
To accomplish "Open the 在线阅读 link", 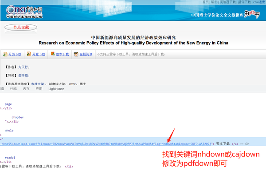I will tap(86, 54).
